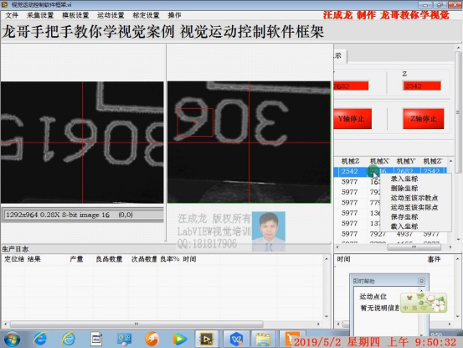Image resolution: width=463 pixels, height=348 pixels.
Task: Choose 载入坐标 from the context menu
Action: coord(404,226)
